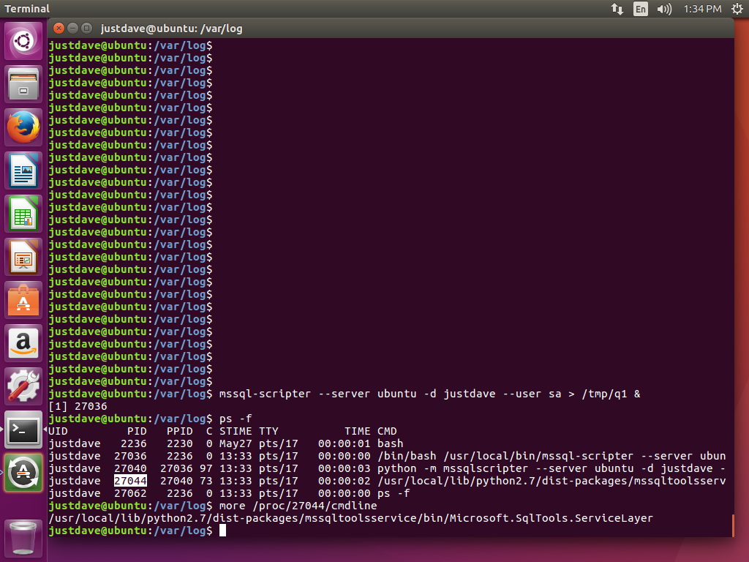Image resolution: width=749 pixels, height=562 pixels.
Task: Click the highlighted PID 27044 text
Action: pyautogui.click(x=131, y=481)
